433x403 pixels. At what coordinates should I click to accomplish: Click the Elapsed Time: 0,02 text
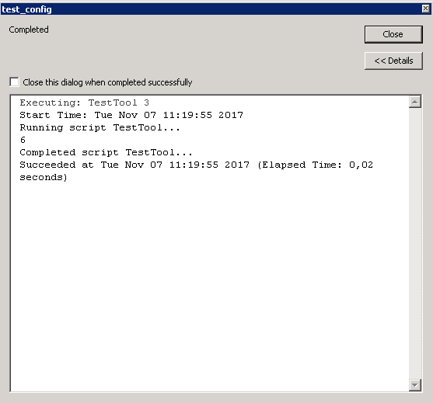click(317, 165)
